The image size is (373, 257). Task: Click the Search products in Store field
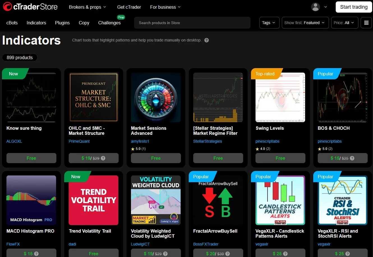tap(192, 23)
